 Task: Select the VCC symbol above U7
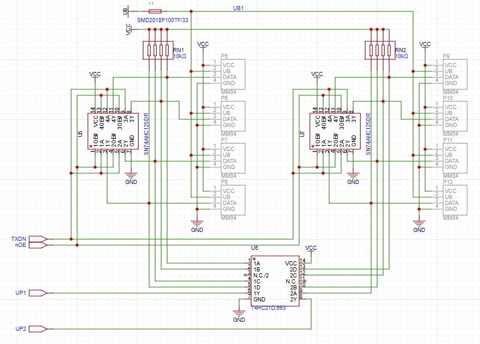click(x=317, y=76)
